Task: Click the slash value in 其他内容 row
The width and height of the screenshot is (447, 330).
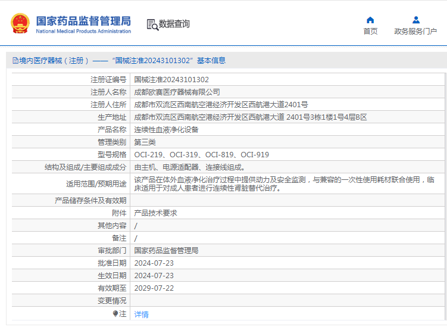Action: pyautogui.click(x=136, y=226)
